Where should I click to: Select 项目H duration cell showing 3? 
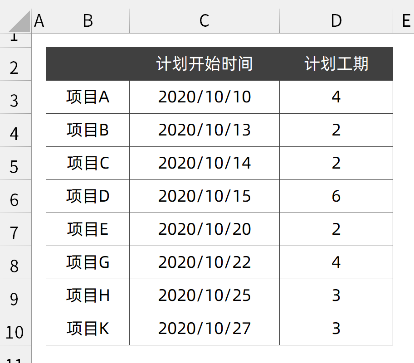(x=336, y=295)
